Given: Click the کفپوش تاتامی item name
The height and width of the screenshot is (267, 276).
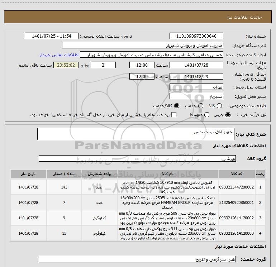Looking at the screenshot, I should (168, 187).
